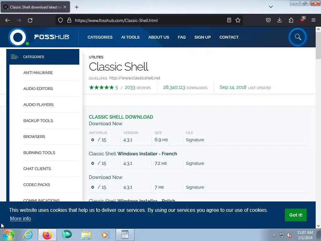Show hidden system tray icons arrow
The height and width of the screenshot is (241, 321).
pyautogui.click(x=274, y=235)
